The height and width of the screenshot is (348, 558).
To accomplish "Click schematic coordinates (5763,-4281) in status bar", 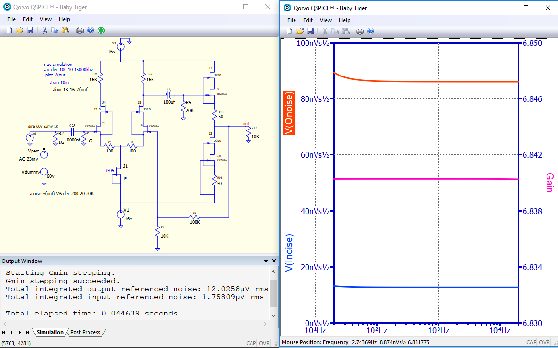I will (x=16, y=343).
